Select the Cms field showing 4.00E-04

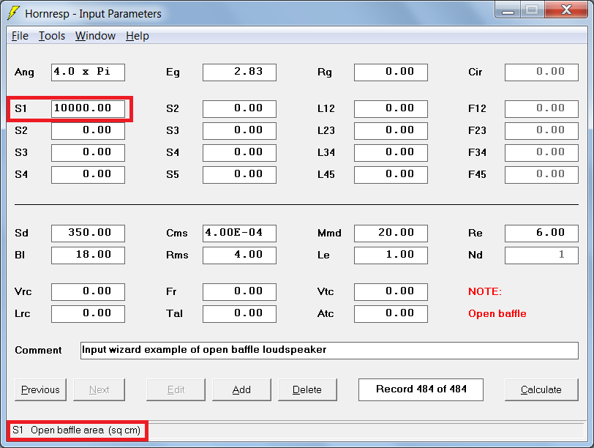point(239,233)
